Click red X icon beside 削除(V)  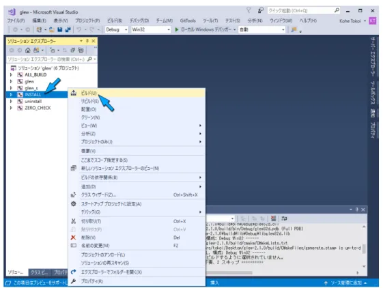click(x=73, y=237)
